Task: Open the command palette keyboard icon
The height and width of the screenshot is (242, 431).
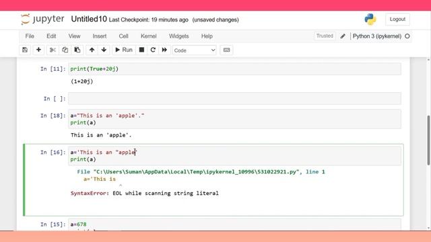Action: pos(226,50)
